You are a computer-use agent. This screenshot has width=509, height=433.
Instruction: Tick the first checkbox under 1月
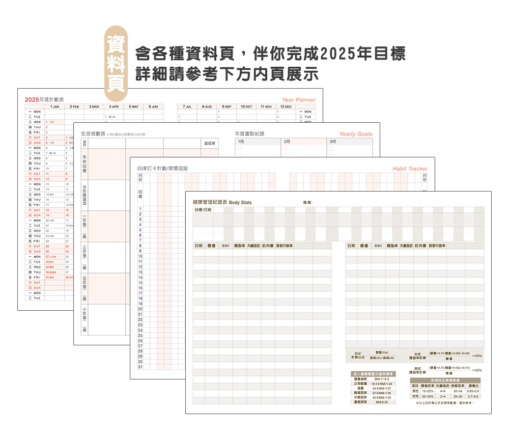239,149
